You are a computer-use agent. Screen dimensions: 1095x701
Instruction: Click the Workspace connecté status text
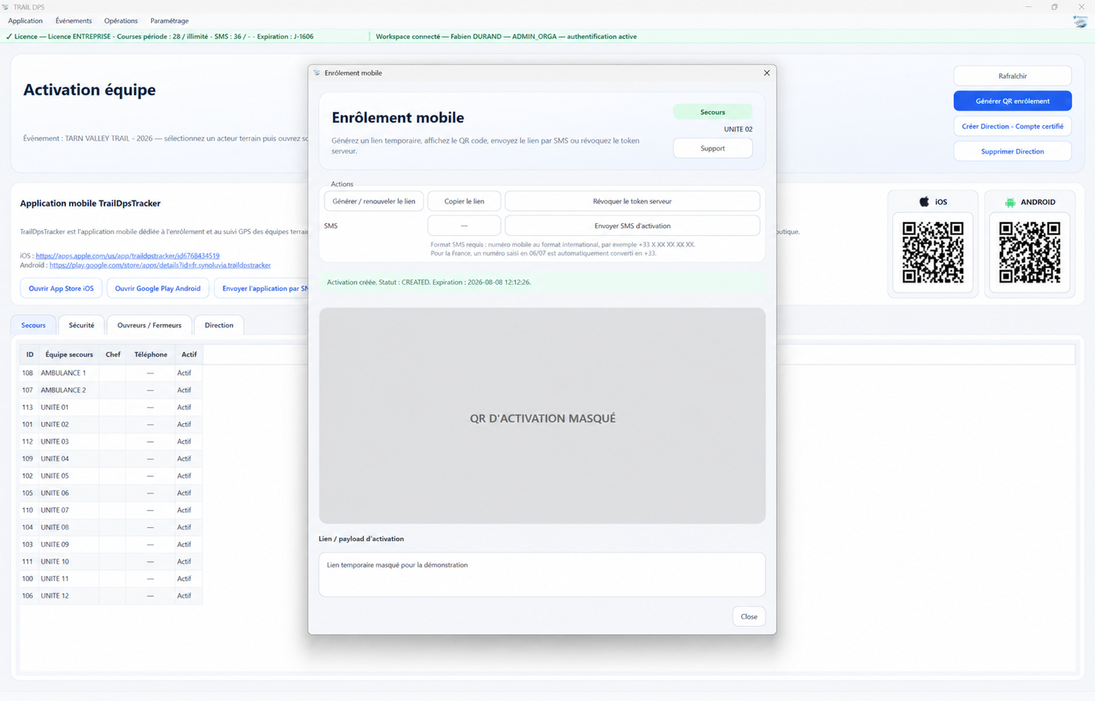[x=506, y=36]
